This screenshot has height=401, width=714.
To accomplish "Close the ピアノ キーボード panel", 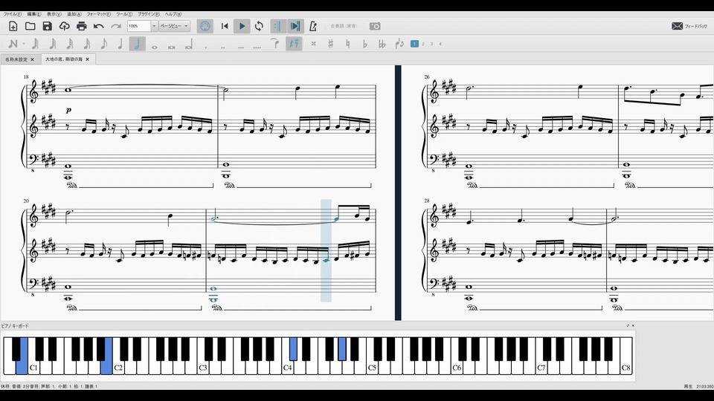I will coord(633,325).
